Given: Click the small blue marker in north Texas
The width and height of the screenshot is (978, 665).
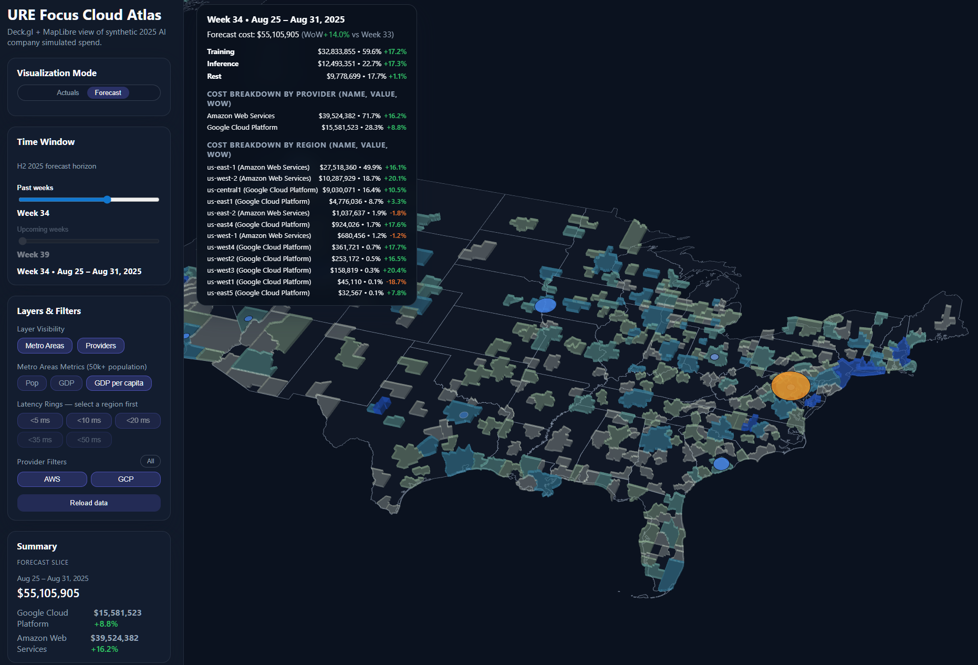Looking at the screenshot, I should 464,415.
